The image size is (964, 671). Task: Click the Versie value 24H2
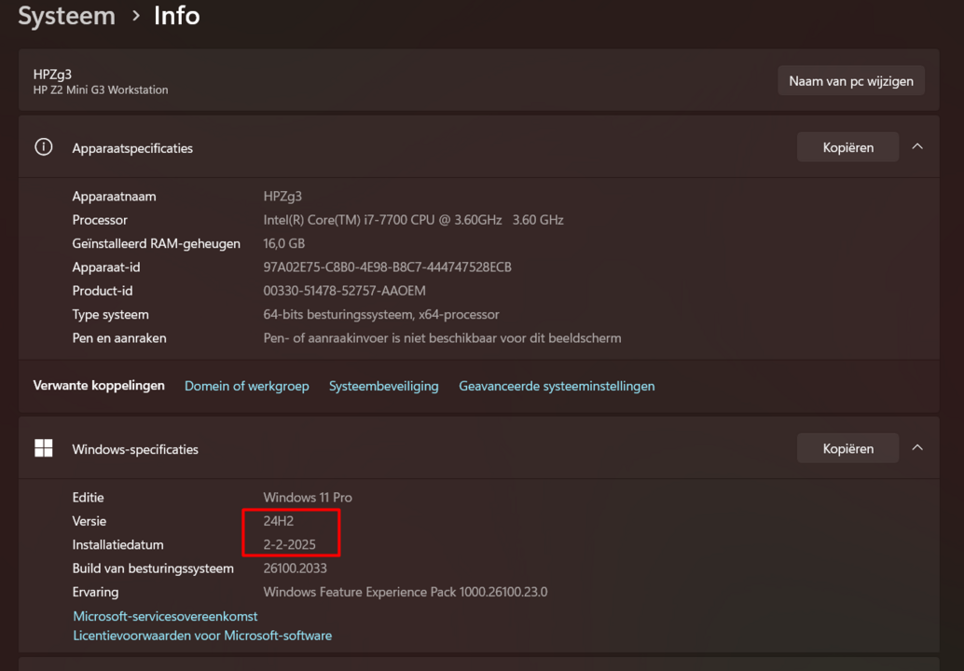pos(276,520)
